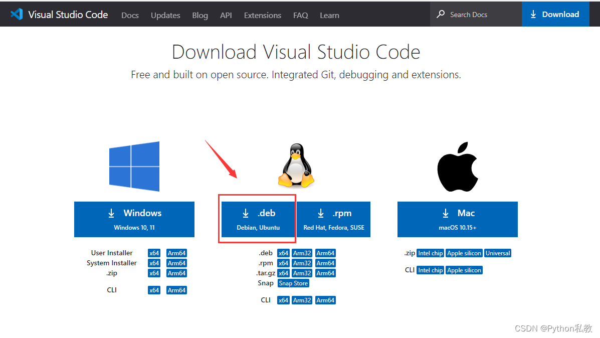Viewport: 600px width, 338px height.
Task: Select Arm64 for Linux .deb
Action: coord(326,253)
